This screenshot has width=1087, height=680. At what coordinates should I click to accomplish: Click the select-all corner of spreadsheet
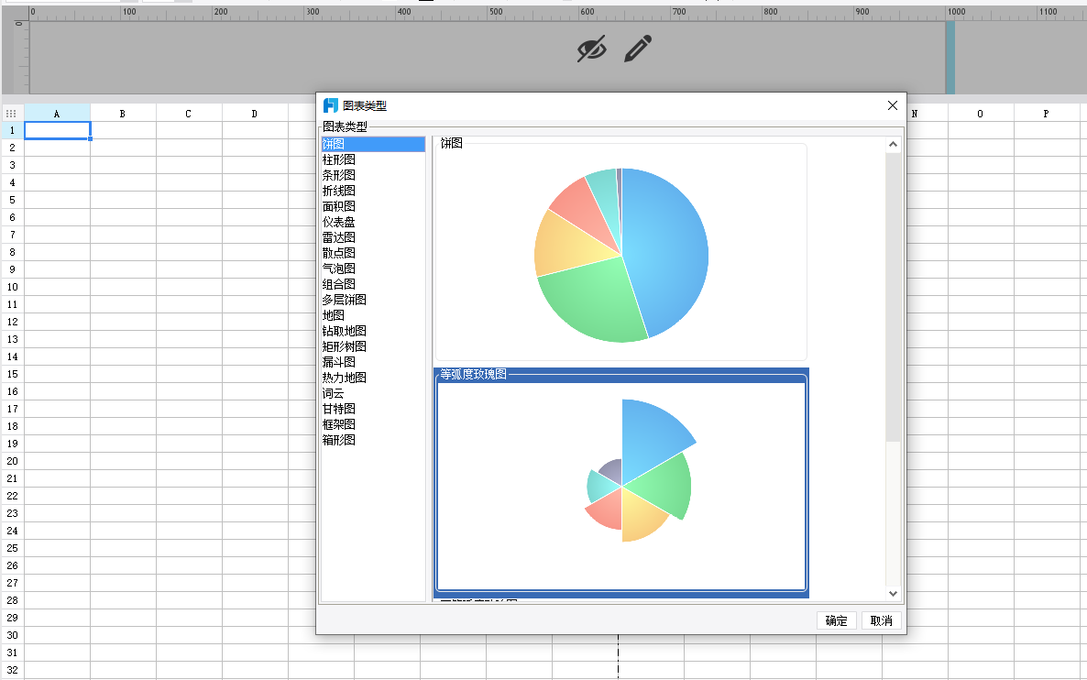(11, 113)
